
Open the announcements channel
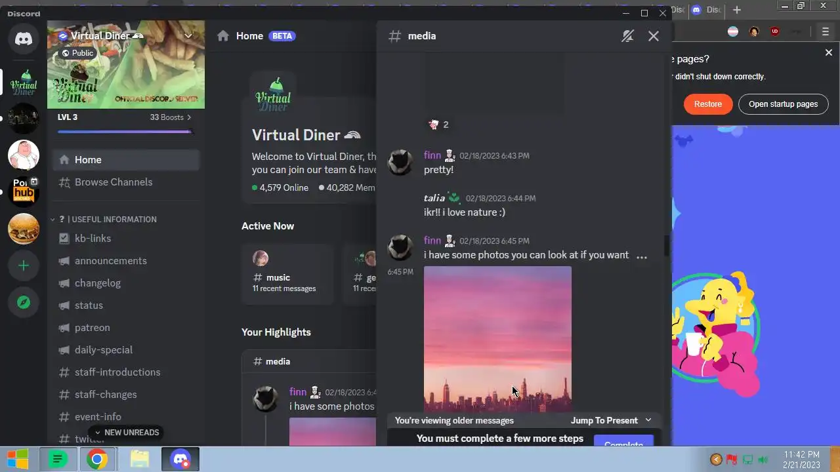pos(126,261)
